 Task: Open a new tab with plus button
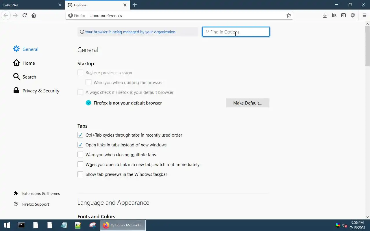135,5
